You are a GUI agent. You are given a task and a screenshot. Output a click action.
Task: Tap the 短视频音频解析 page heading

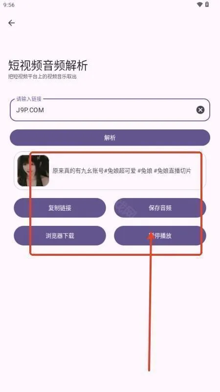[x=48, y=66]
